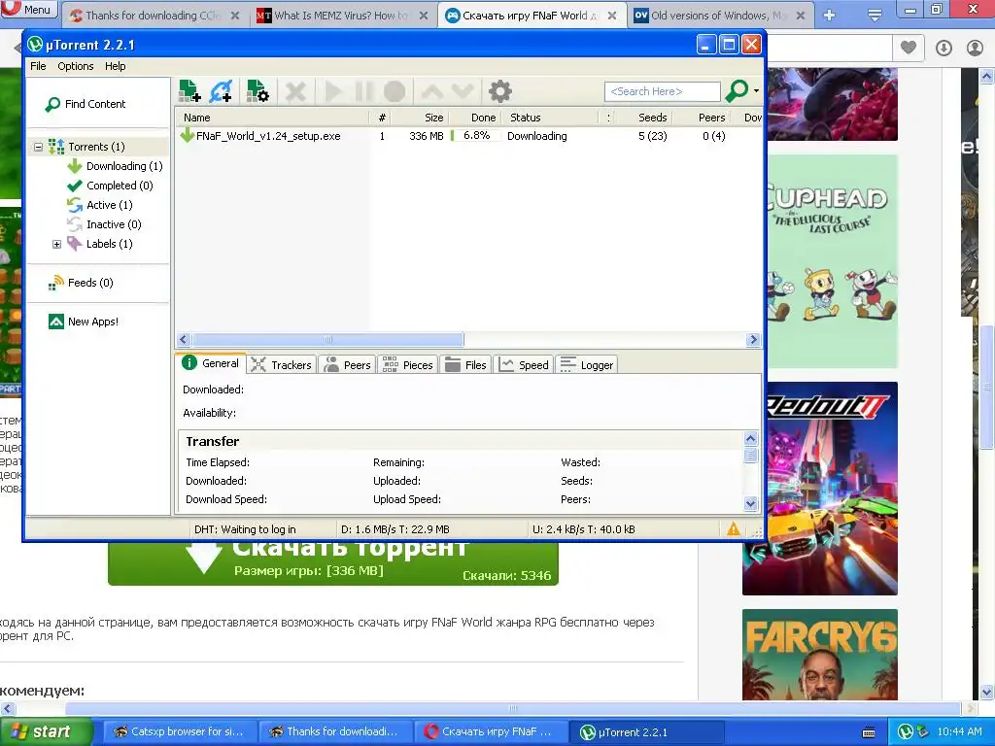Move torrent down the queue arrow

(462, 91)
